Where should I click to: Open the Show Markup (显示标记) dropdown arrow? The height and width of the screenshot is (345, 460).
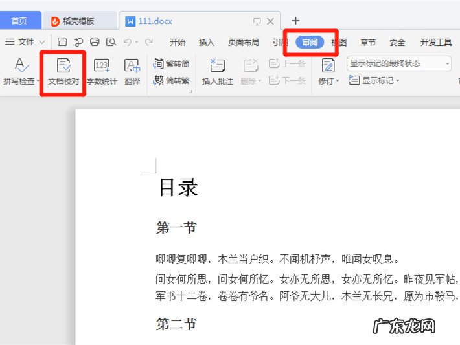[x=398, y=80]
